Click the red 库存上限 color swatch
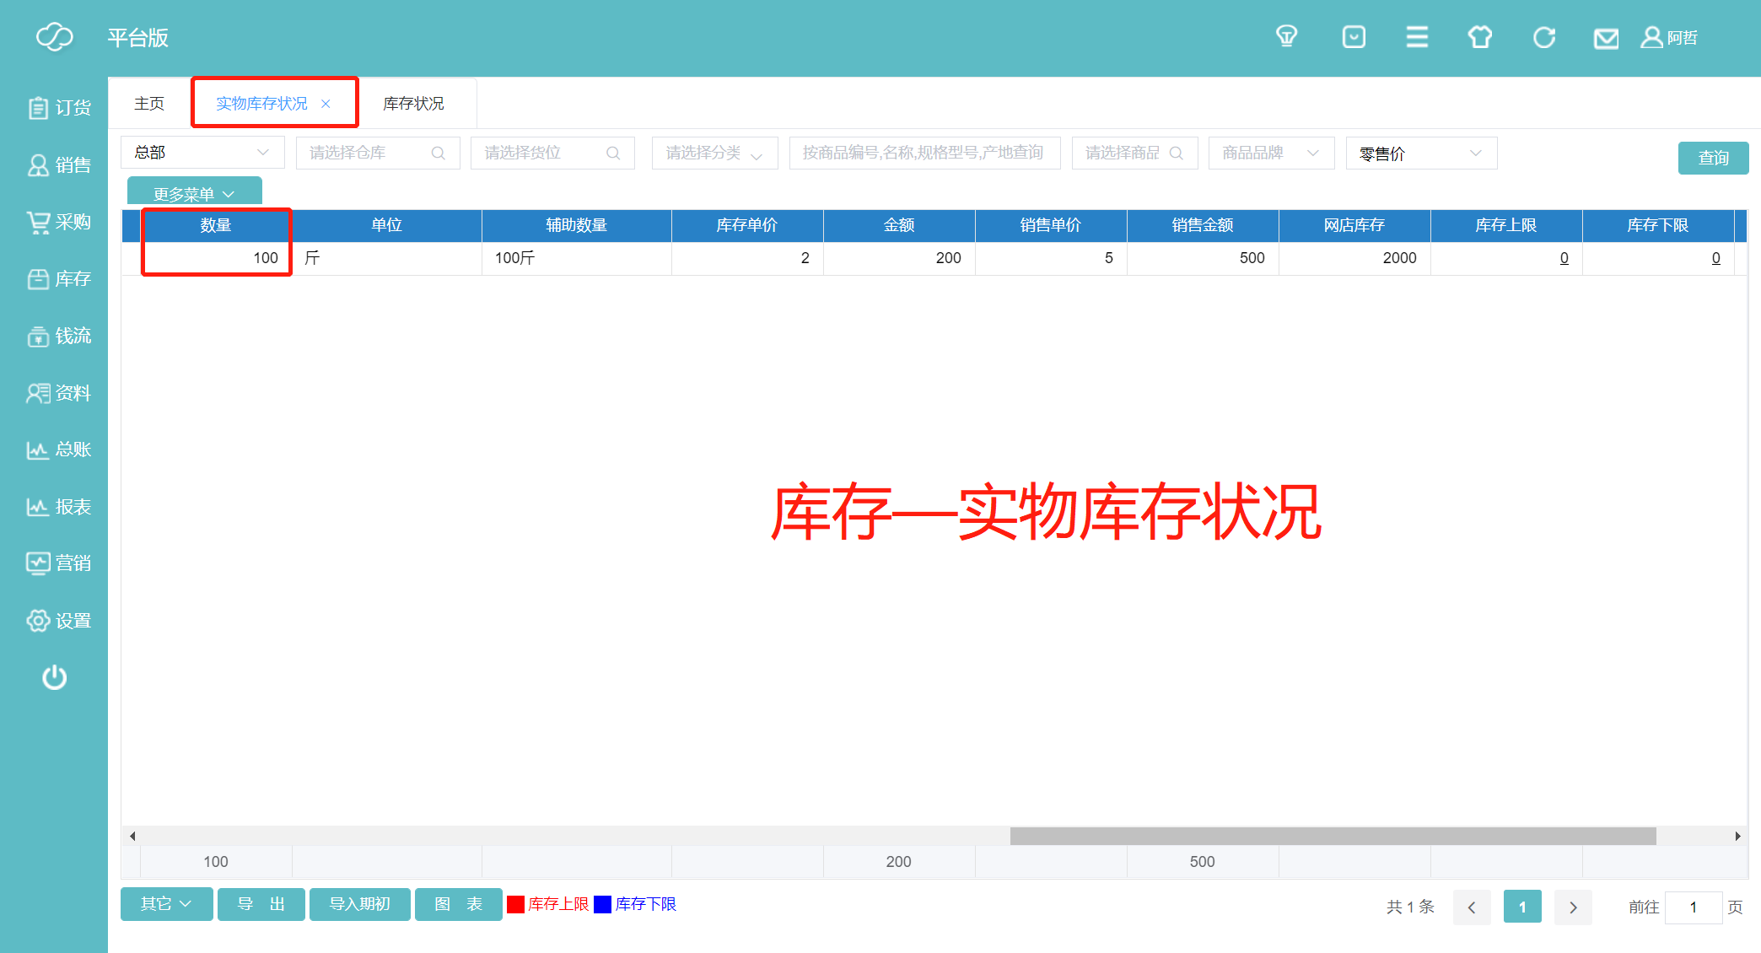 (515, 904)
